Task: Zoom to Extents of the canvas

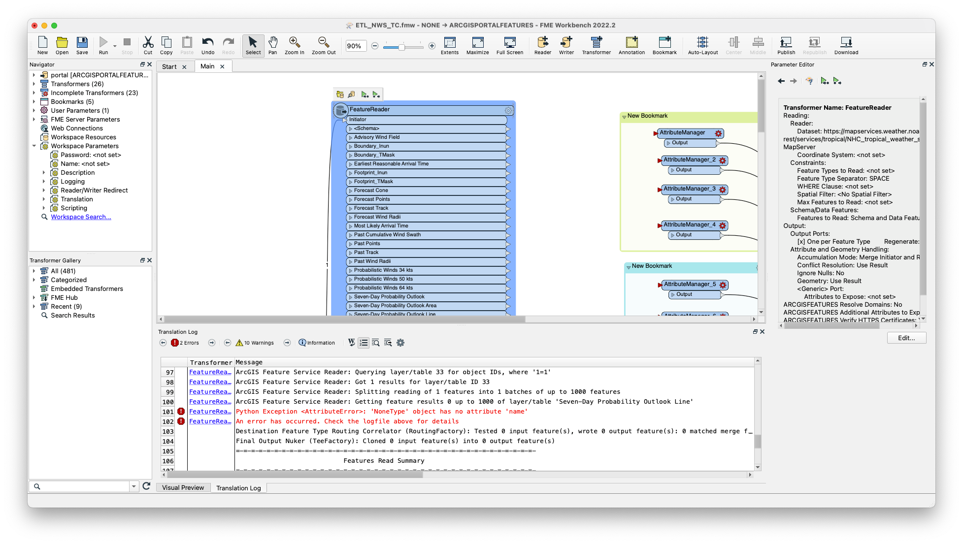Action: coord(450,45)
